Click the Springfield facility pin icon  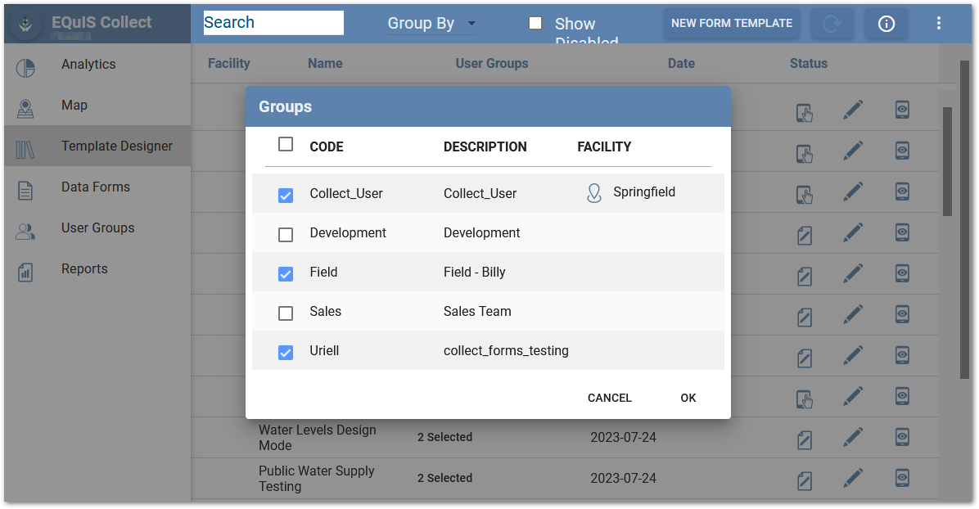click(x=593, y=192)
